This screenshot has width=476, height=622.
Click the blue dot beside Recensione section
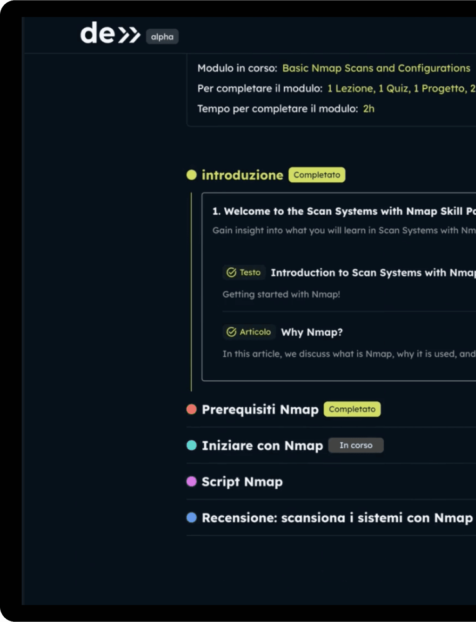point(191,517)
